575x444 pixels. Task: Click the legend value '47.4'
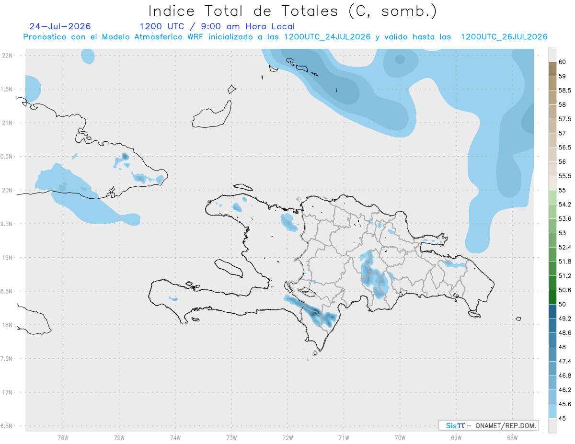coord(565,362)
